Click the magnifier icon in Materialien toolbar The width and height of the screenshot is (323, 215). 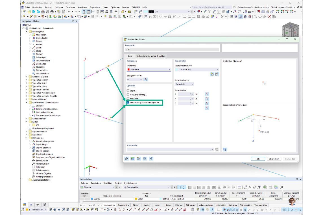click(281, 187)
